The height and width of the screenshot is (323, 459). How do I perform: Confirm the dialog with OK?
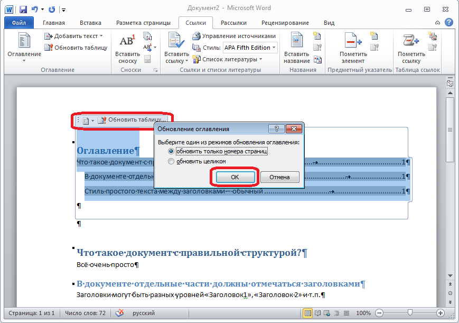235,177
